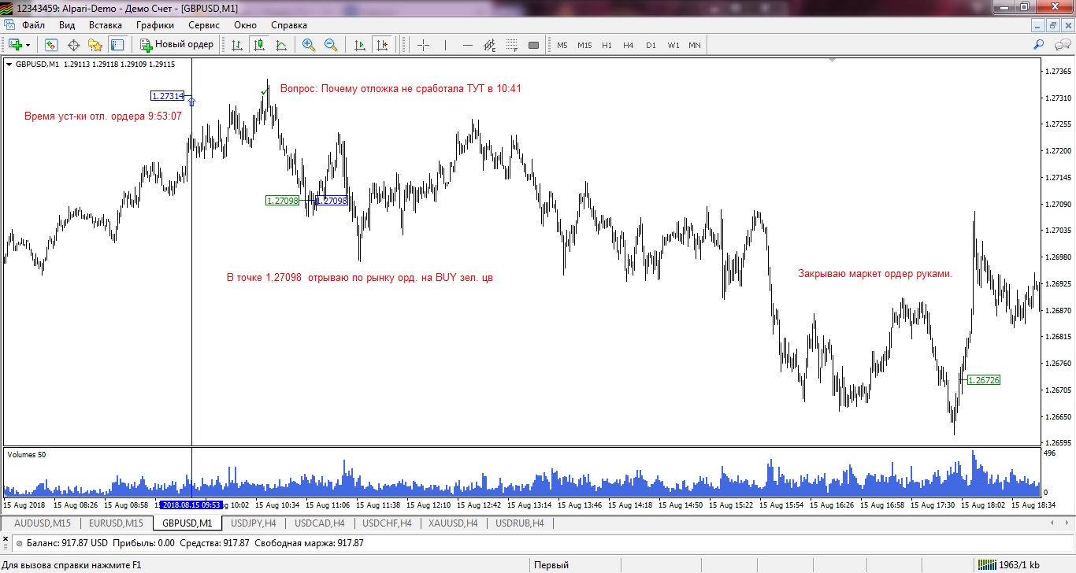Zoom in on the chart

click(x=309, y=45)
